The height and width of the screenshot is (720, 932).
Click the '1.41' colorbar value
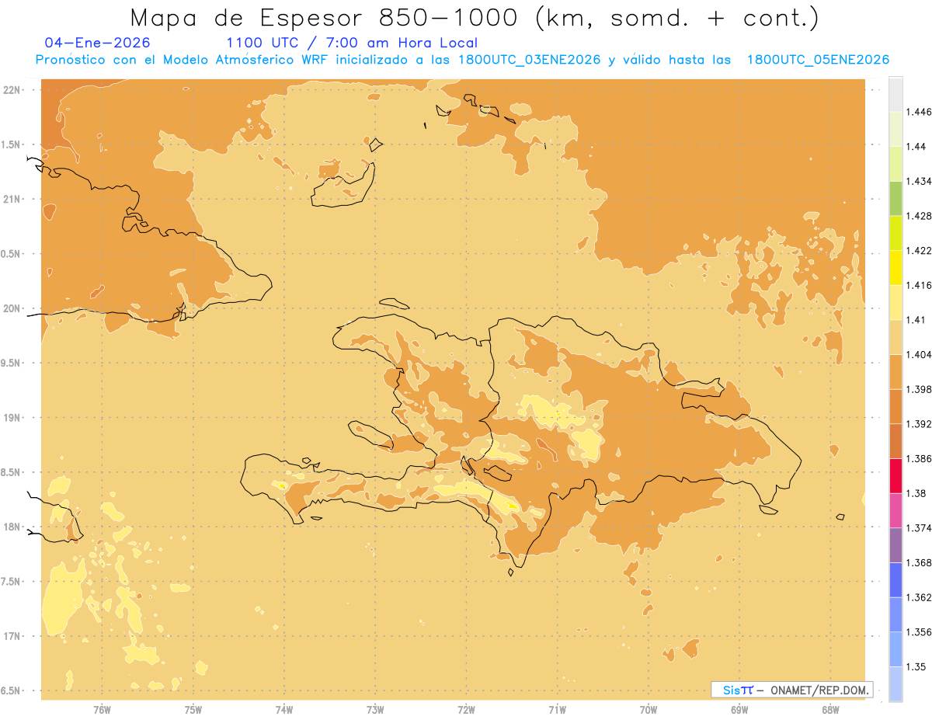coord(917,319)
